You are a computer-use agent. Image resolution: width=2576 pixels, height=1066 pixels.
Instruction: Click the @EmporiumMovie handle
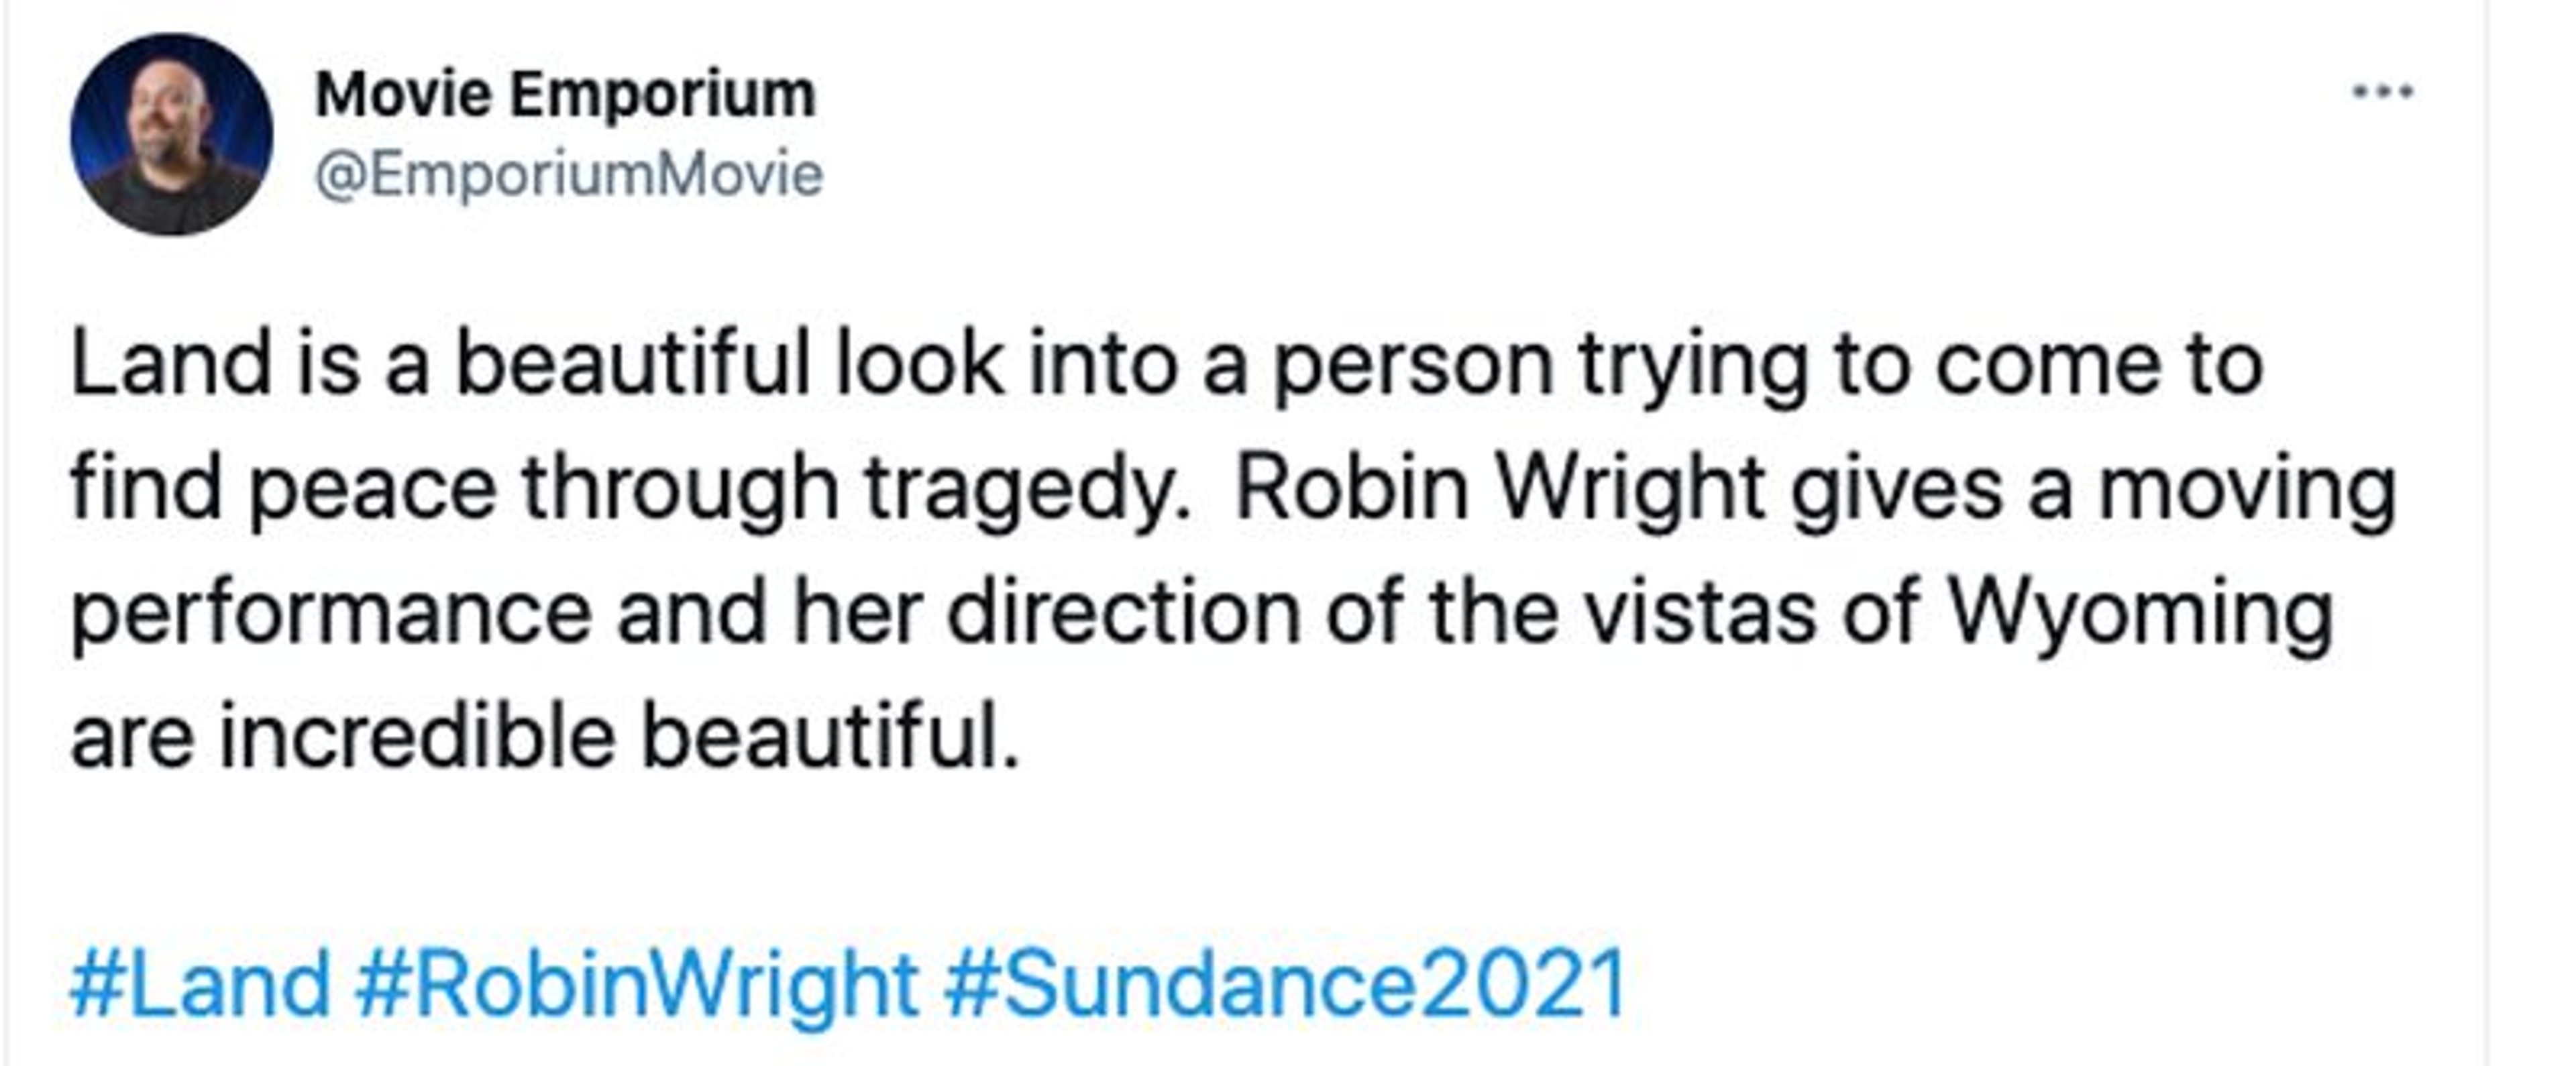(568, 174)
